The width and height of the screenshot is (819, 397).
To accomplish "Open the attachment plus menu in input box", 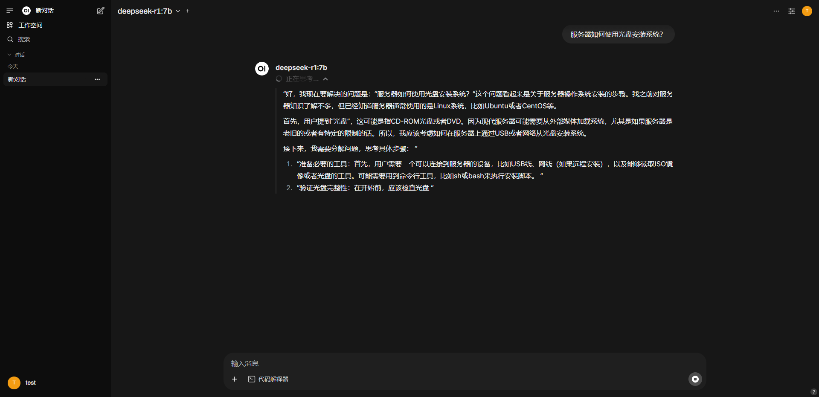I will click(x=235, y=379).
